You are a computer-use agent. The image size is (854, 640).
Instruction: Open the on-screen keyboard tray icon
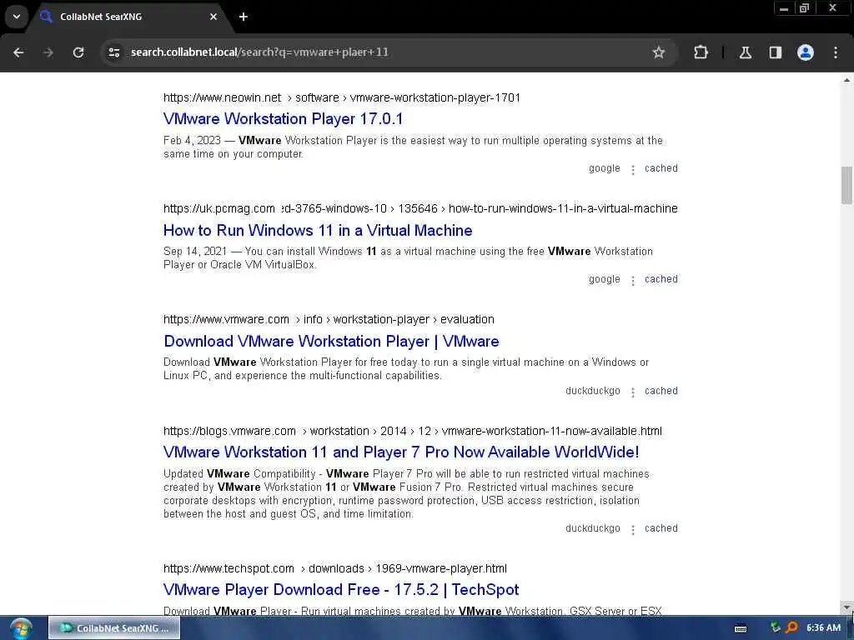tap(741, 628)
